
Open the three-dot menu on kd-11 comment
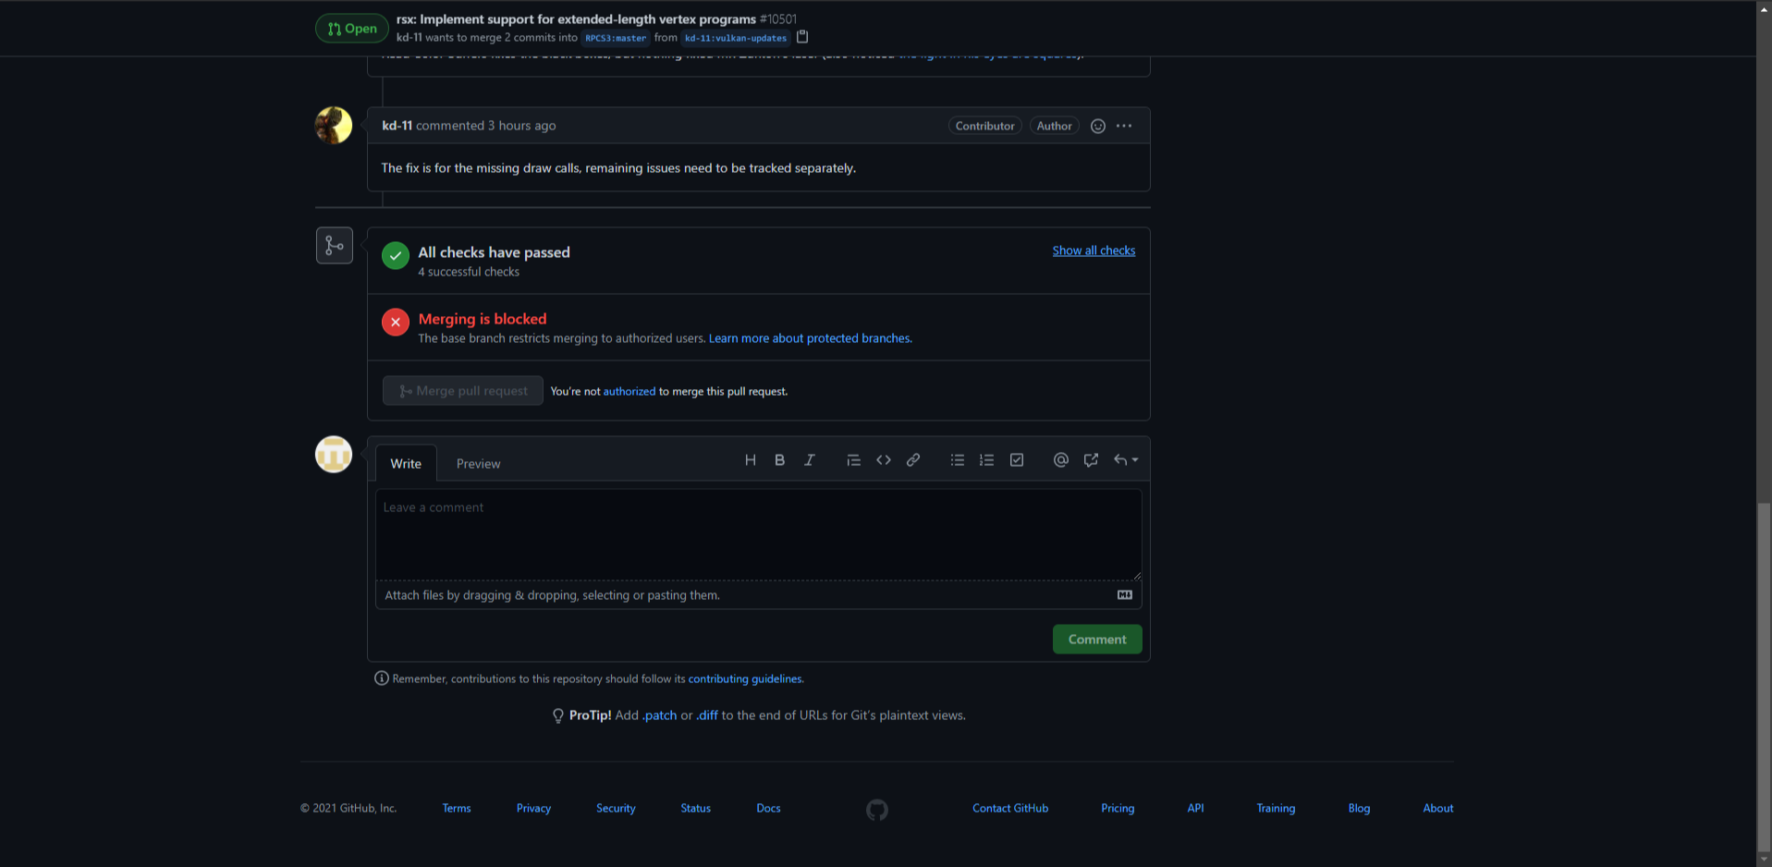click(1124, 126)
